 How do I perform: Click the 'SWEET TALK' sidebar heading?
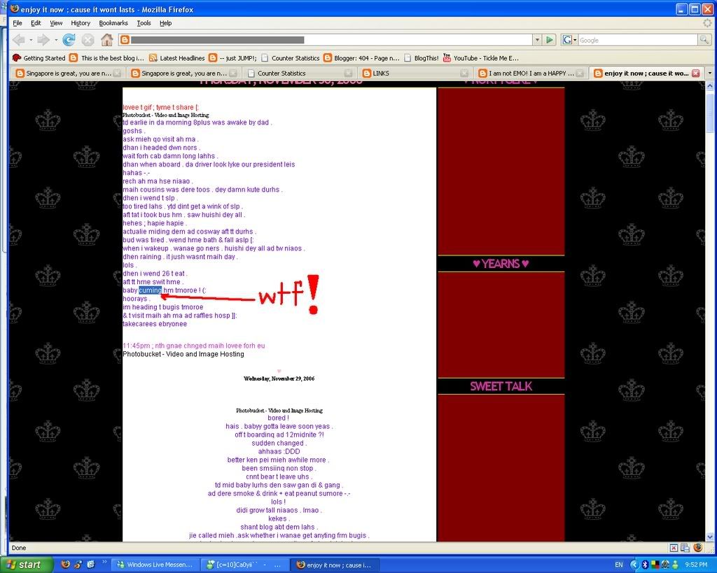[501, 386]
